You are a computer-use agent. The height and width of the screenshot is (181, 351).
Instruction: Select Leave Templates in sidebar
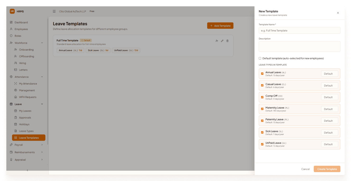(29, 138)
